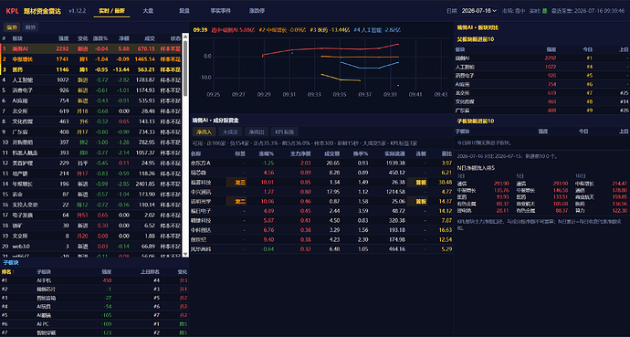Click stock row with 量比 30.48
Viewport: 630px width, 337px height.
322,183
